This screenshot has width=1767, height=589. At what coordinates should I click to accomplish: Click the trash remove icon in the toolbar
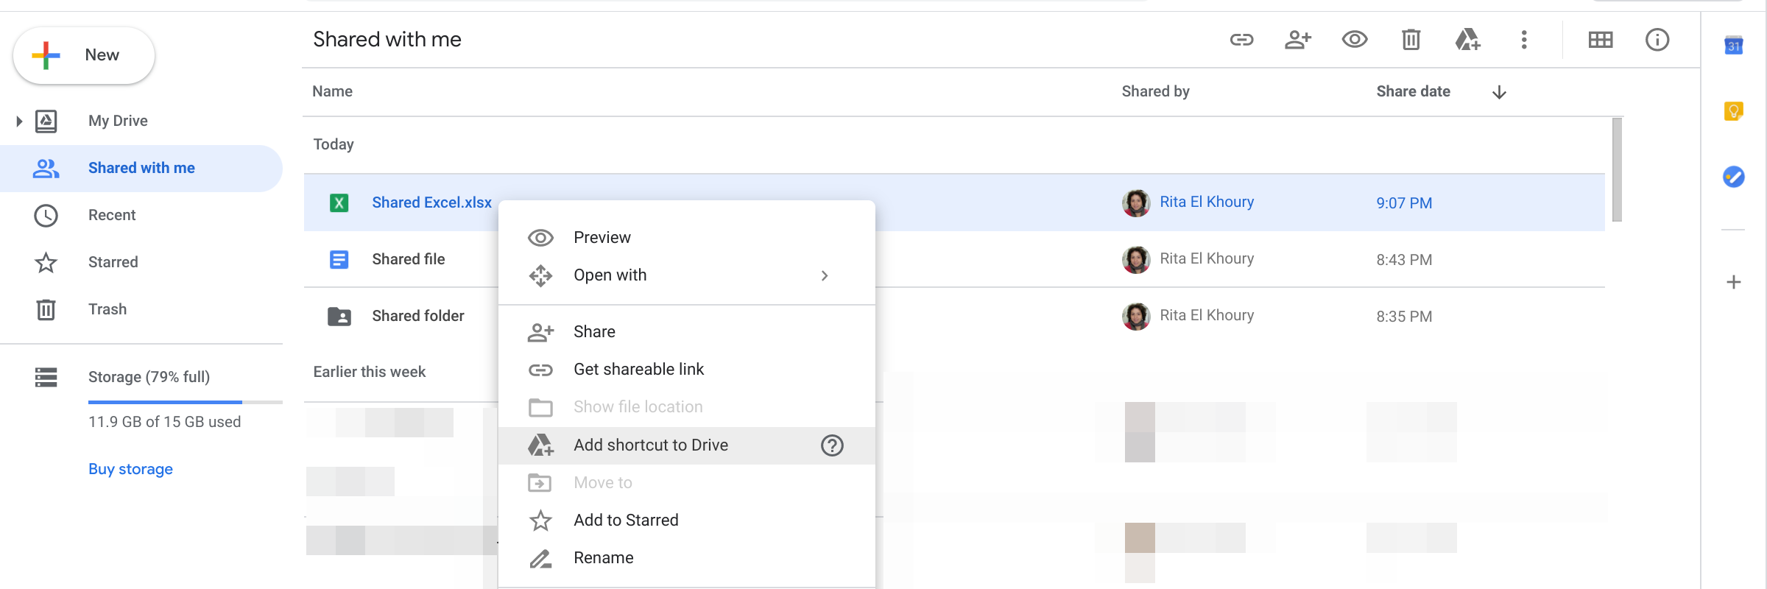click(x=1411, y=40)
